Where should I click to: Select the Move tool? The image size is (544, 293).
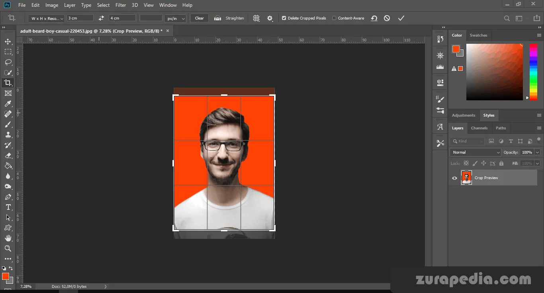coord(8,41)
